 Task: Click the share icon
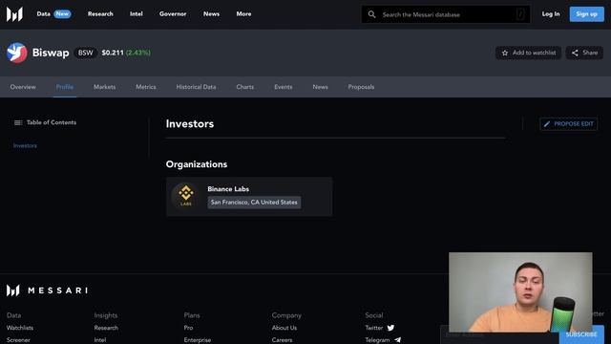tap(575, 53)
